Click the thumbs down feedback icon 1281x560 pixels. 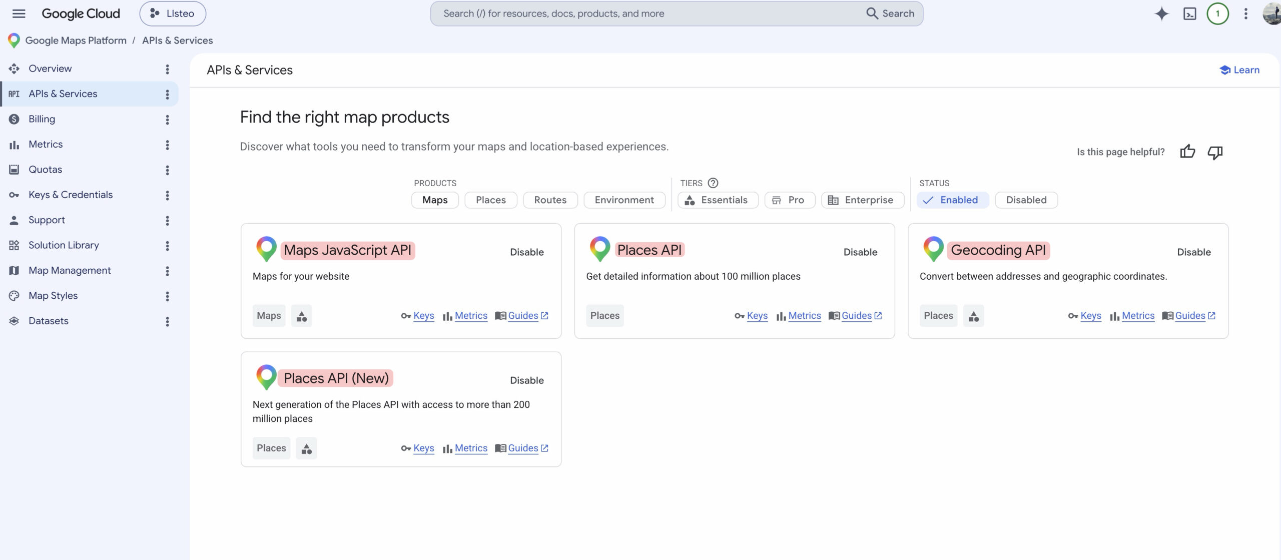[1215, 152]
